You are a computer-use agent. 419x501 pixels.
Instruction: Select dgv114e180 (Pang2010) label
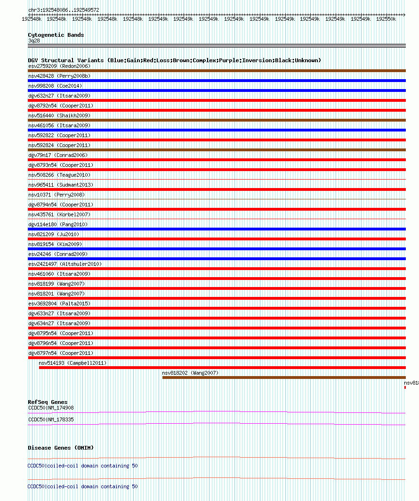58,225
